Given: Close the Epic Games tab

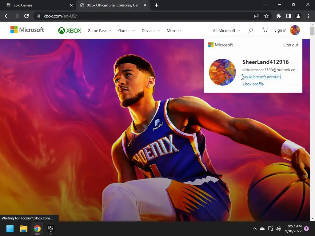Looking at the screenshot, I should pyautogui.click(x=71, y=5).
